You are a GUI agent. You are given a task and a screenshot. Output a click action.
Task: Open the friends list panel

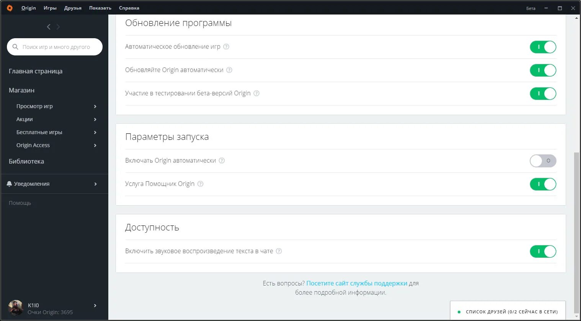tap(508, 311)
